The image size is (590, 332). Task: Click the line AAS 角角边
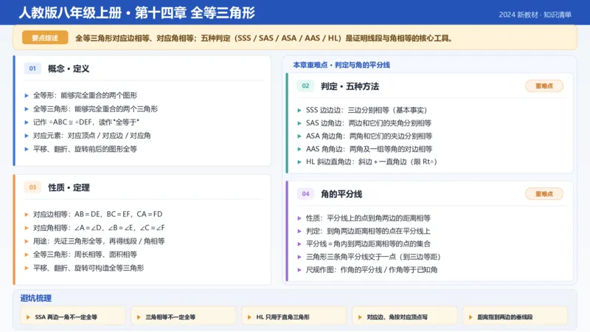(x=369, y=149)
